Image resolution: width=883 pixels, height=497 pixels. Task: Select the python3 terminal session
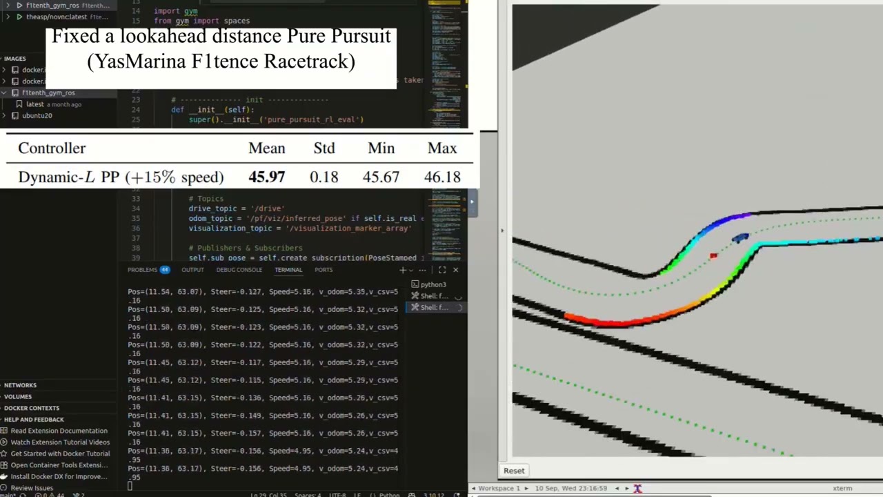pyautogui.click(x=433, y=284)
